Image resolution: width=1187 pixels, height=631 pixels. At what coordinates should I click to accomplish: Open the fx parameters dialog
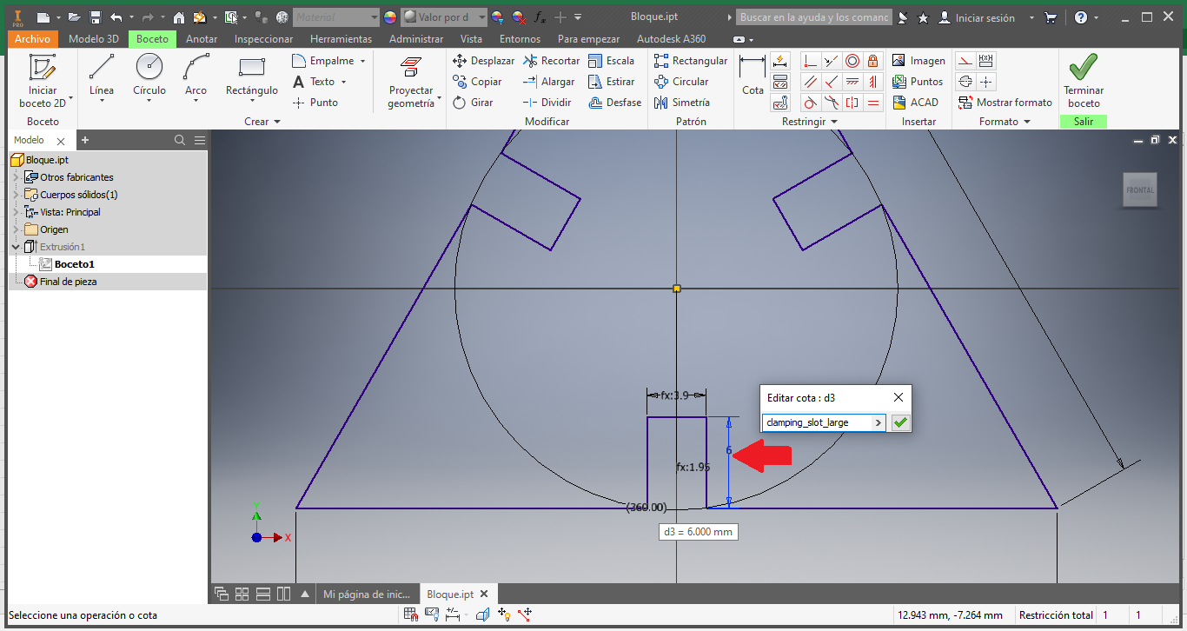(540, 17)
